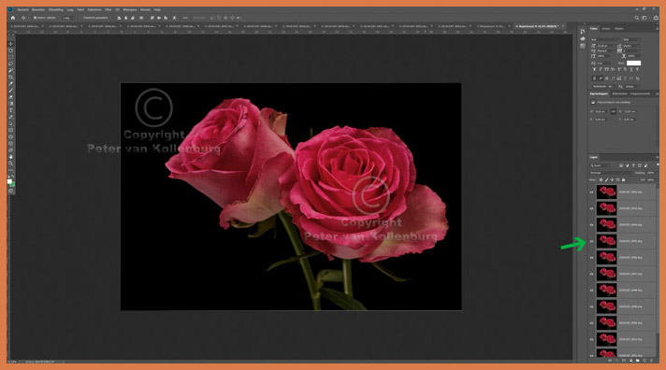Image resolution: width=666 pixels, height=370 pixels.
Task: Click the Home icon in options bar
Action: pyautogui.click(x=13, y=18)
